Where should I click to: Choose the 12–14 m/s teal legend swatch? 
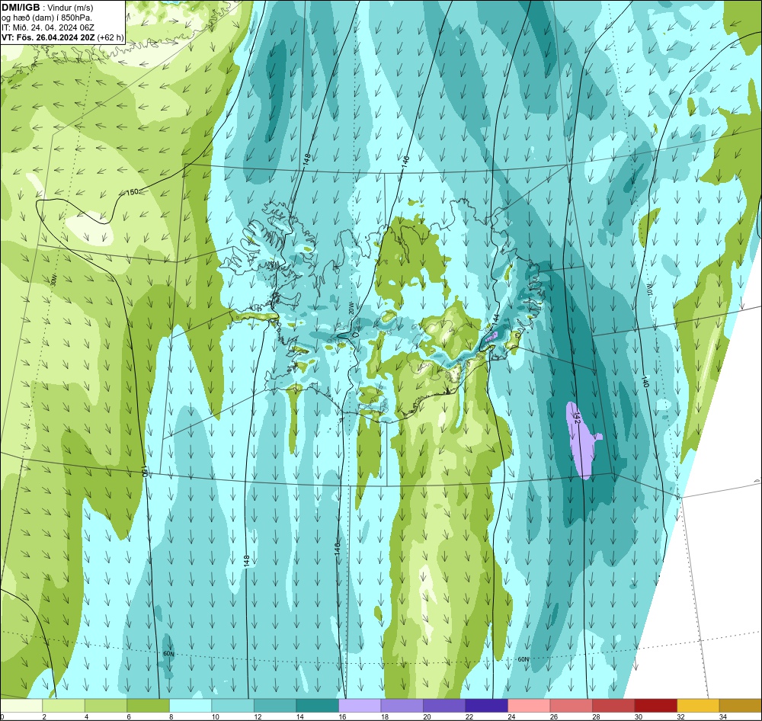275,706
